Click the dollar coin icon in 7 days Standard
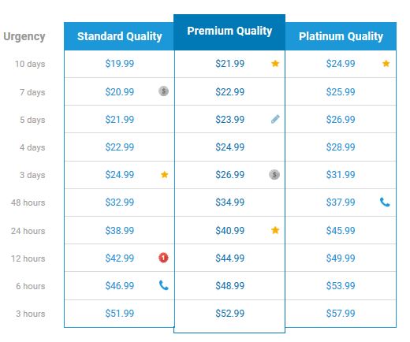Image resolution: width=410 pixels, height=342 pixels. [x=163, y=91]
